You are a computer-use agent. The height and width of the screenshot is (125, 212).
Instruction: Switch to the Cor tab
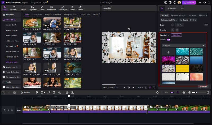[183, 8]
